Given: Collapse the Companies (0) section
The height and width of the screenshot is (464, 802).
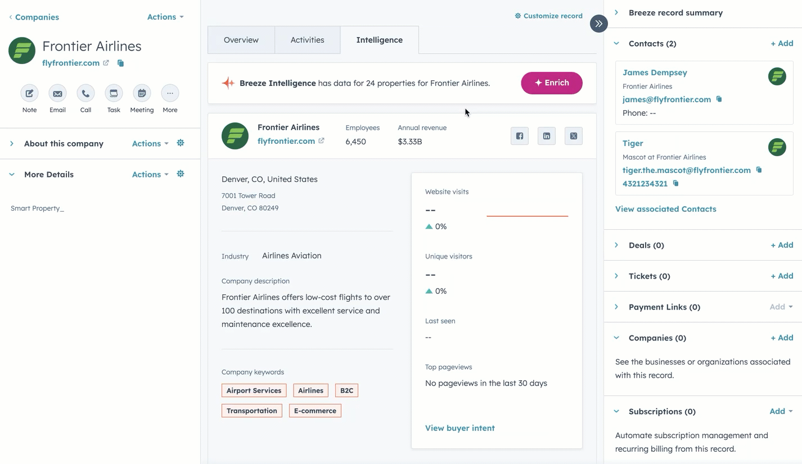Looking at the screenshot, I should [616, 338].
